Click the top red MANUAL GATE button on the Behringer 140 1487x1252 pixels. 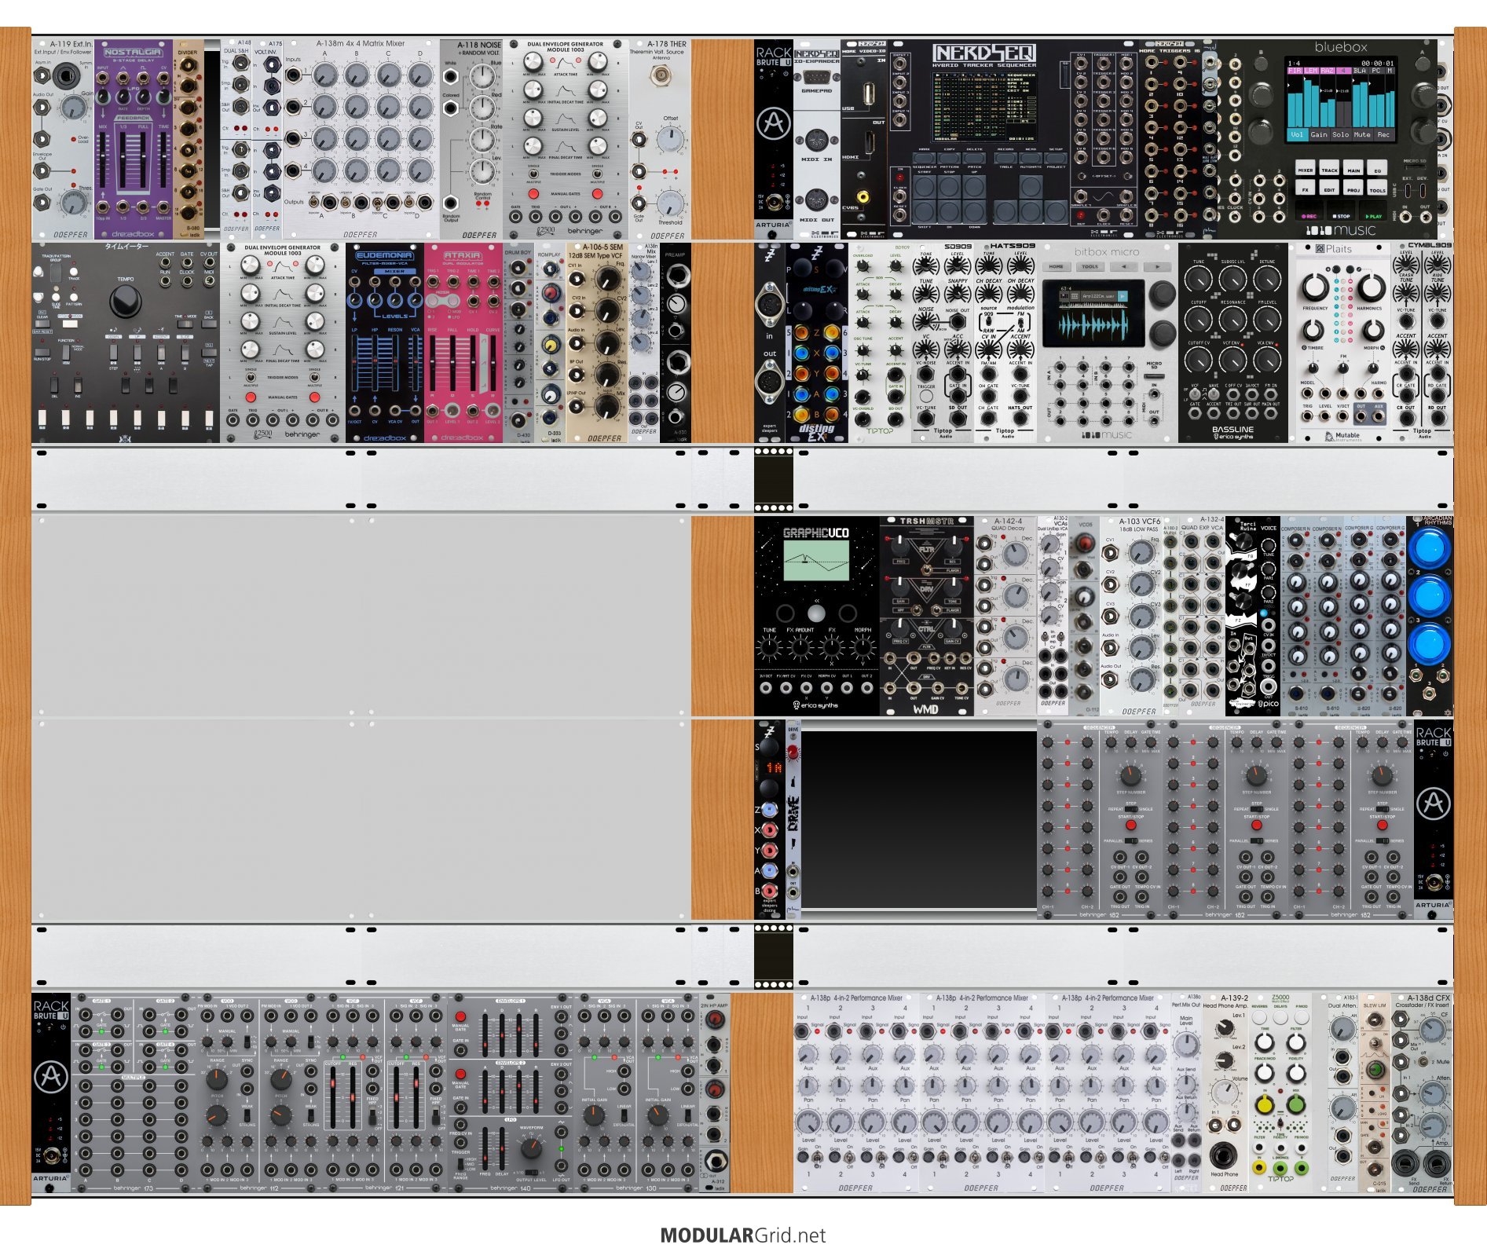pyautogui.click(x=461, y=1016)
